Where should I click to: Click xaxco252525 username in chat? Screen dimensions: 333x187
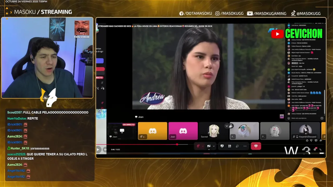pyautogui.click(x=17, y=154)
